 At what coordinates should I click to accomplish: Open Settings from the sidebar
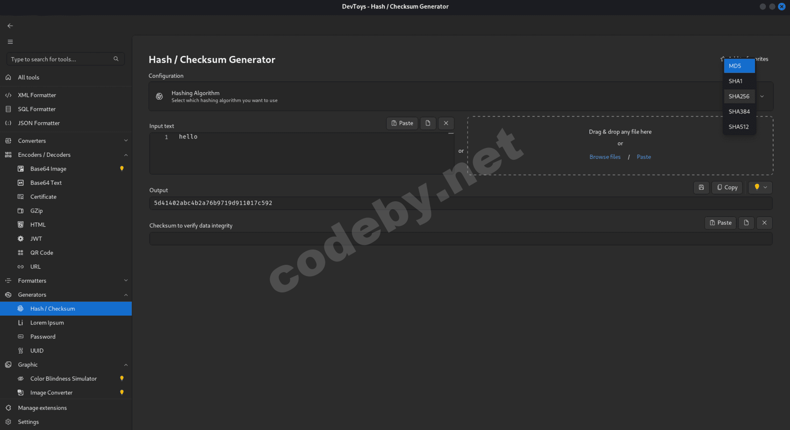[x=66, y=422]
